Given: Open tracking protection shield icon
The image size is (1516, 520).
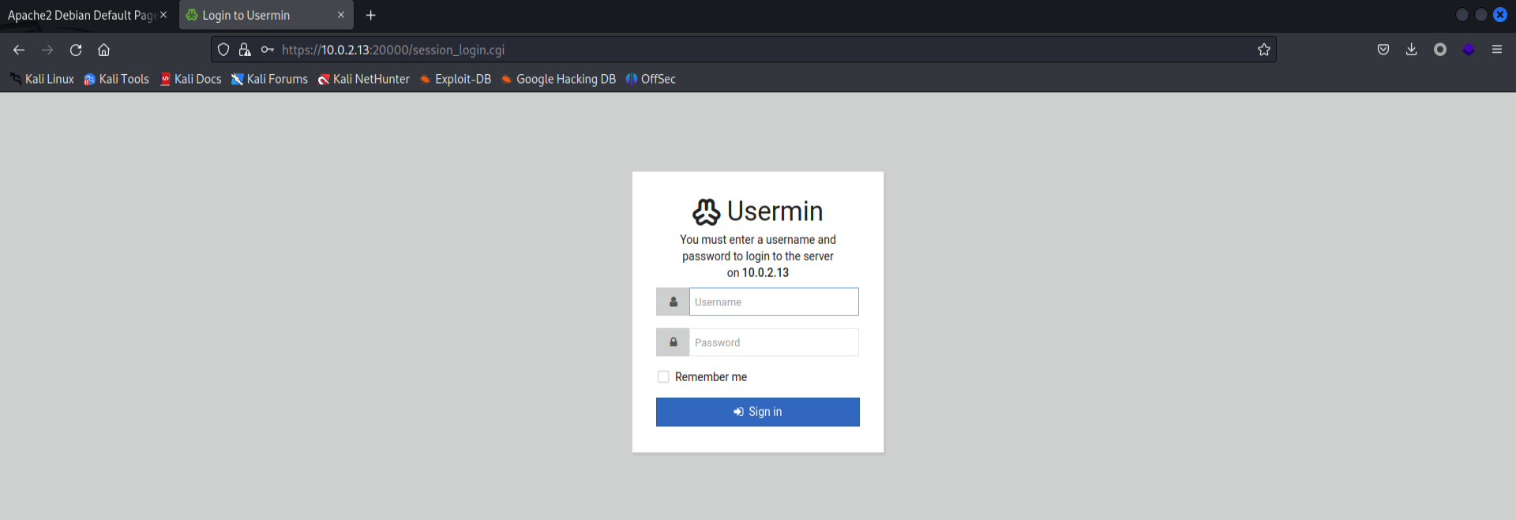Looking at the screenshot, I should [223, 50].
